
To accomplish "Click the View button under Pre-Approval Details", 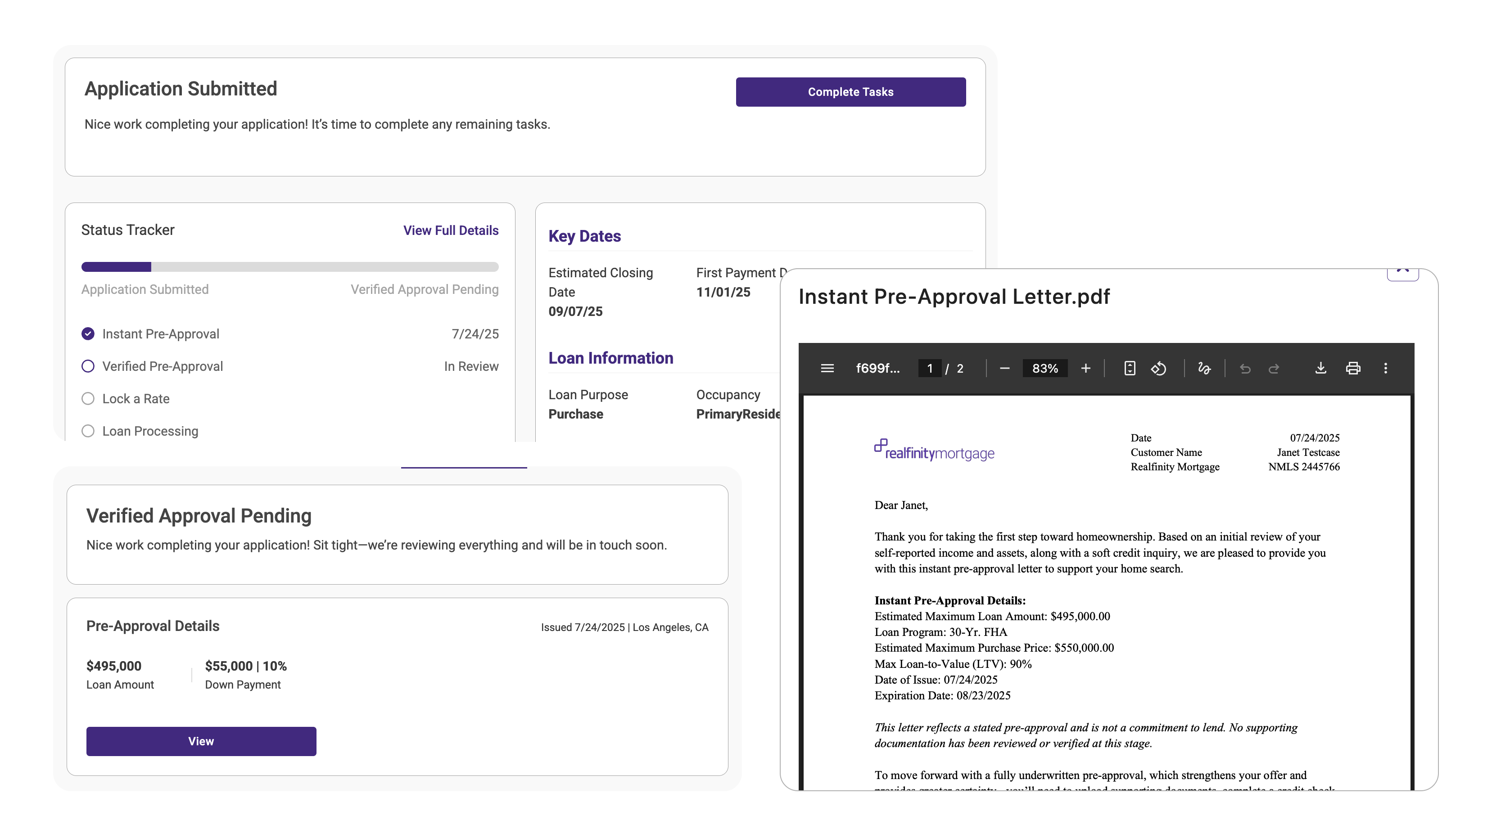I will click(201, 741).
